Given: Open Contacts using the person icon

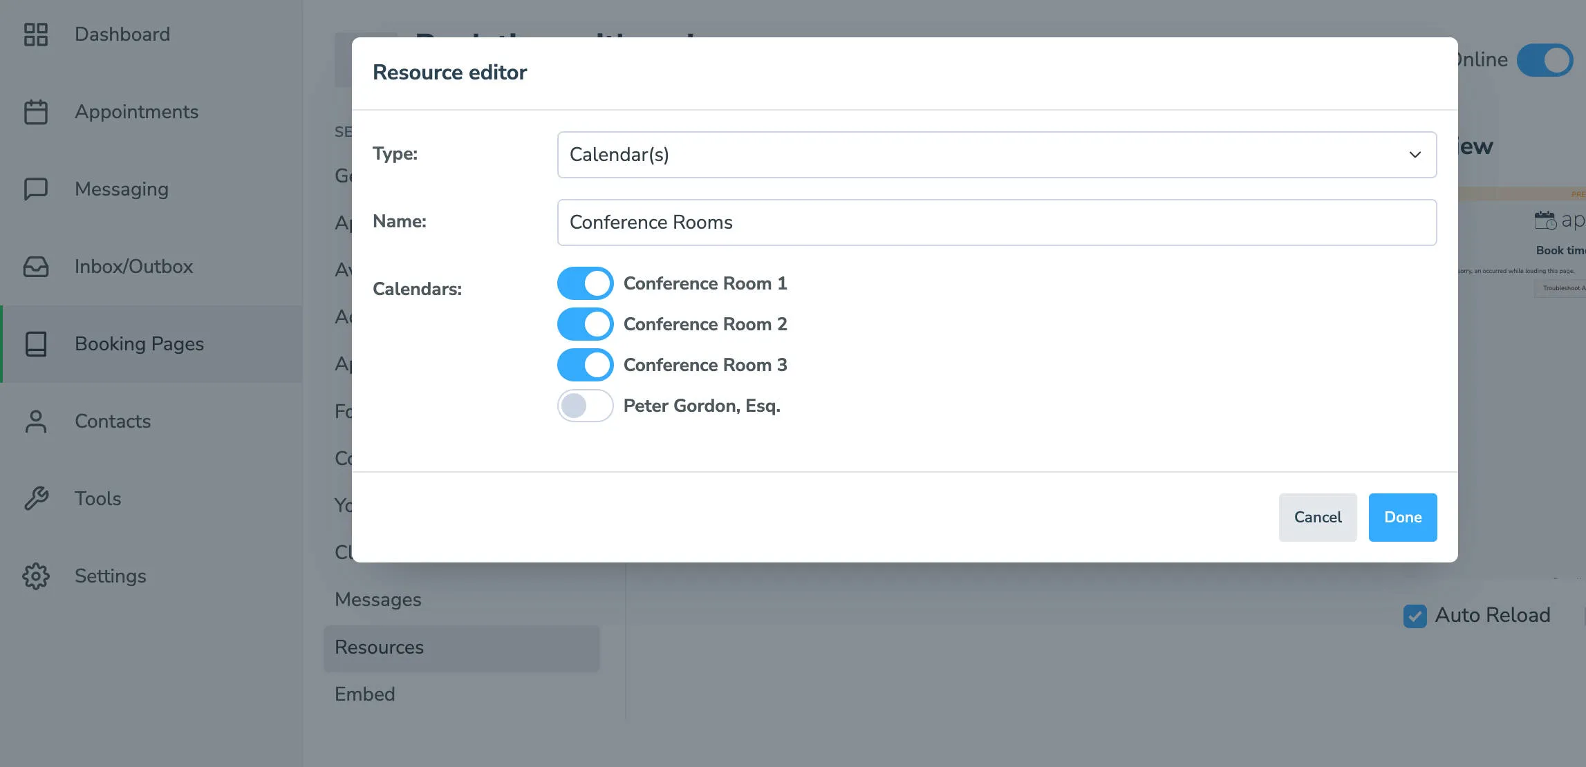Looking at the screenshot, I should click(x=36, y=421).
